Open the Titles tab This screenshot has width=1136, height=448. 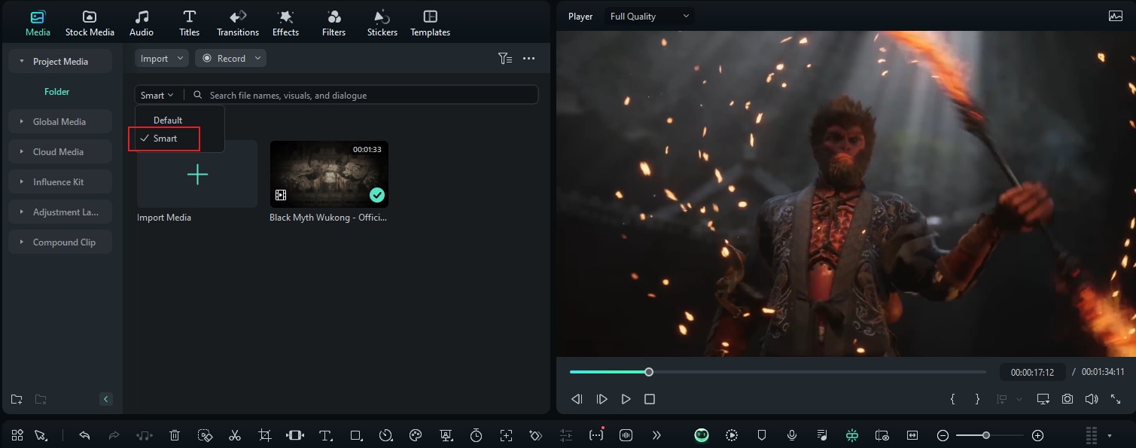point(189,23)
